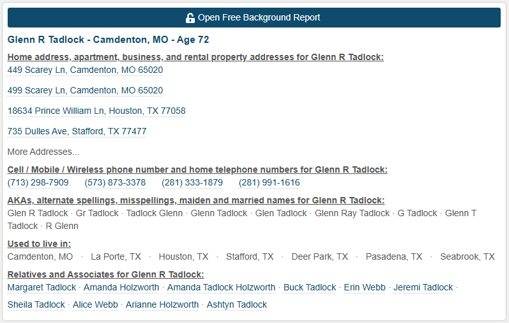The height and width of the screenshot is (323, 509).
Task: View relative Buck Tadlock
Action: pyautogui.click(x=310, y=288)
